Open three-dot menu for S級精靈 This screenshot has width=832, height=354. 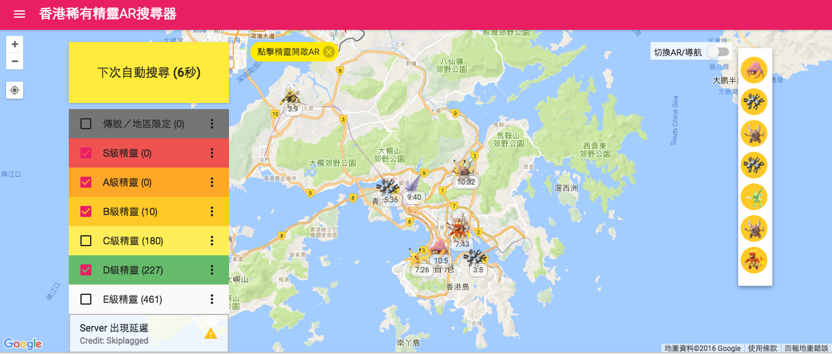212,153
